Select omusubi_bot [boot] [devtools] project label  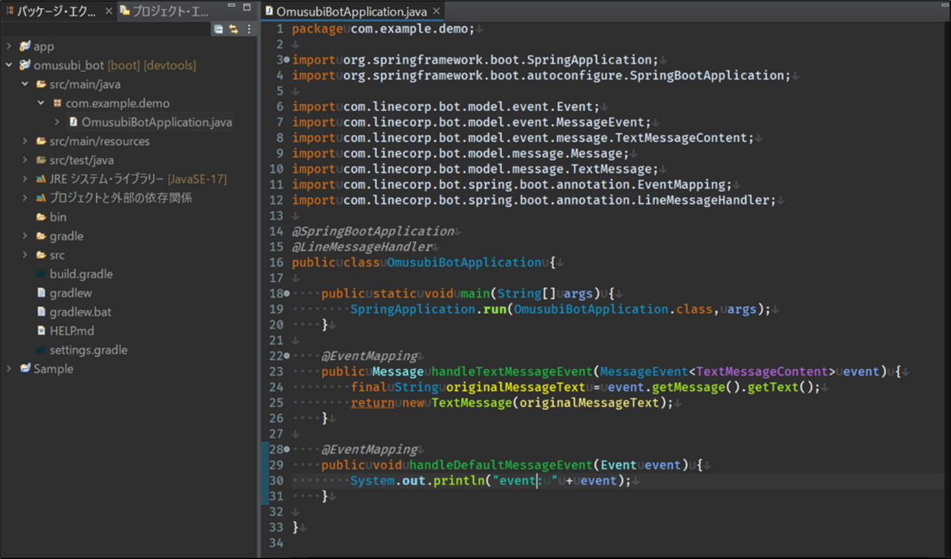[114, 66]
